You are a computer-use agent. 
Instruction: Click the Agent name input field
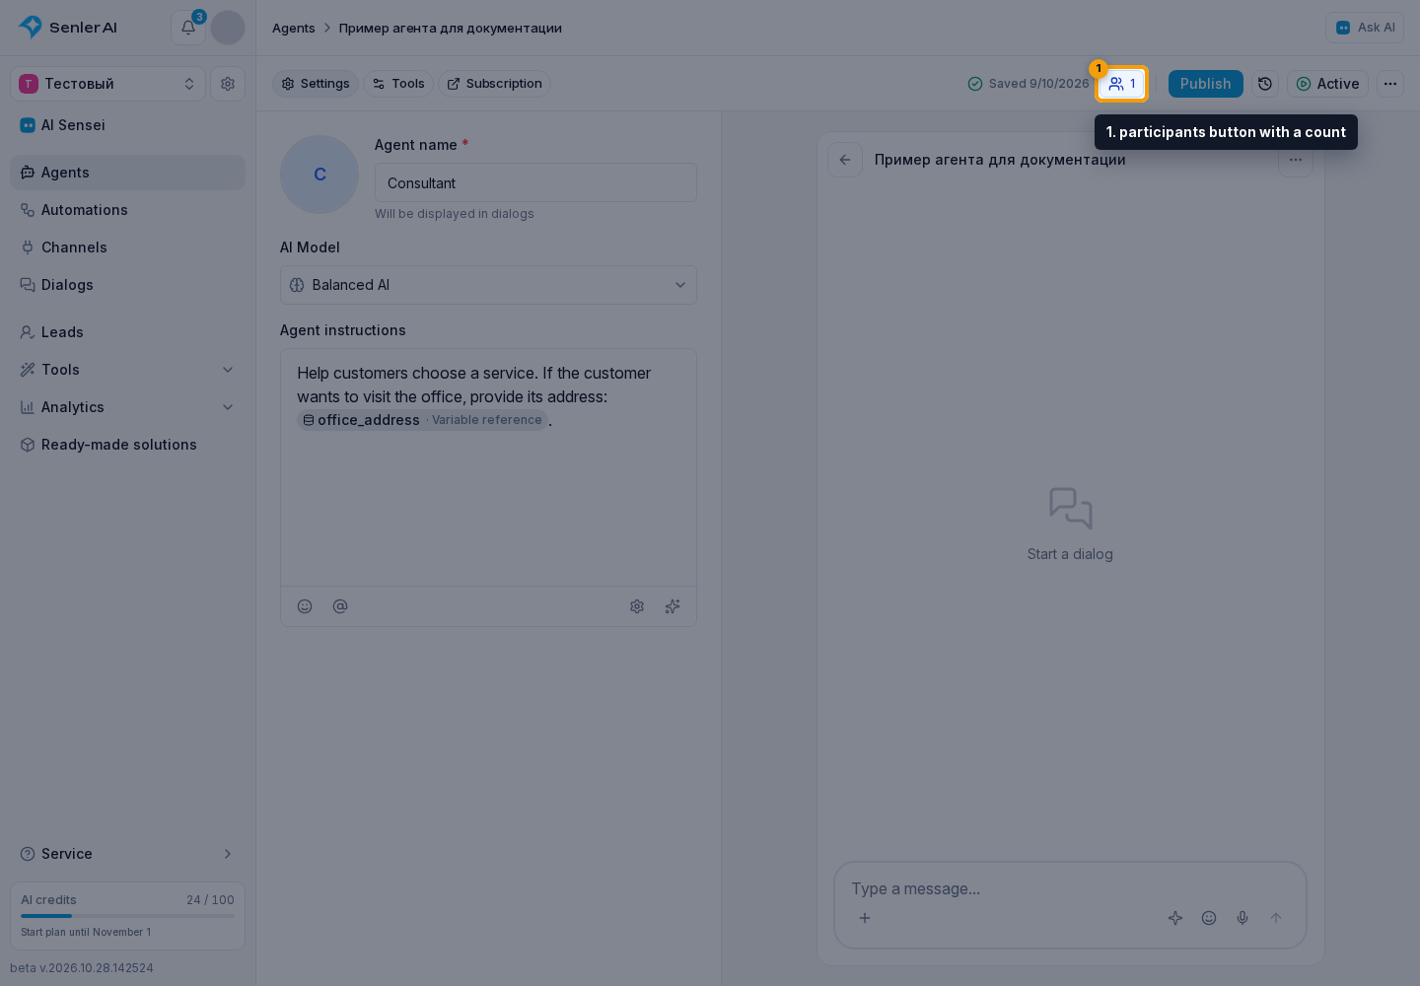coord(535,182)
